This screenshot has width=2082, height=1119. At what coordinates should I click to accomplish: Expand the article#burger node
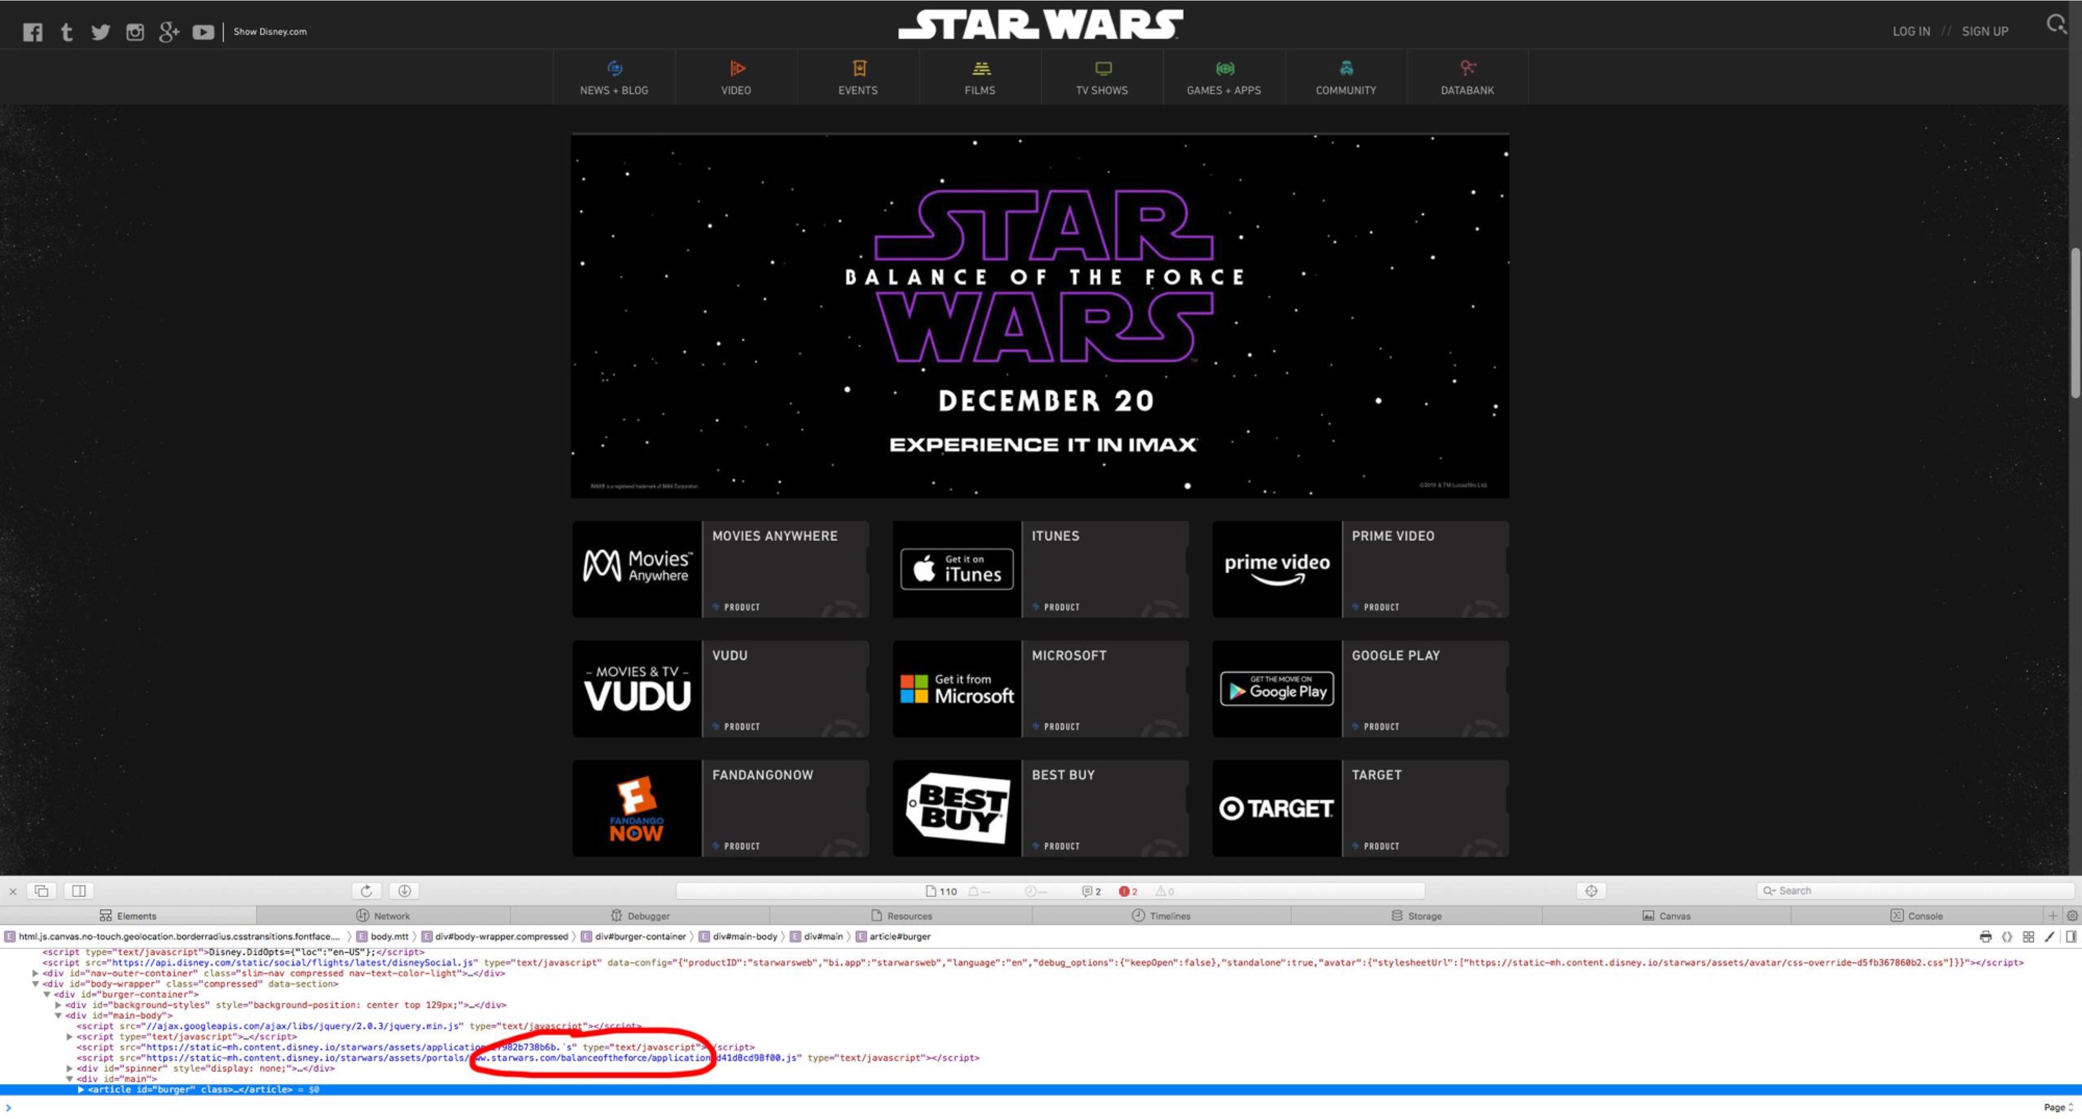81,1089
